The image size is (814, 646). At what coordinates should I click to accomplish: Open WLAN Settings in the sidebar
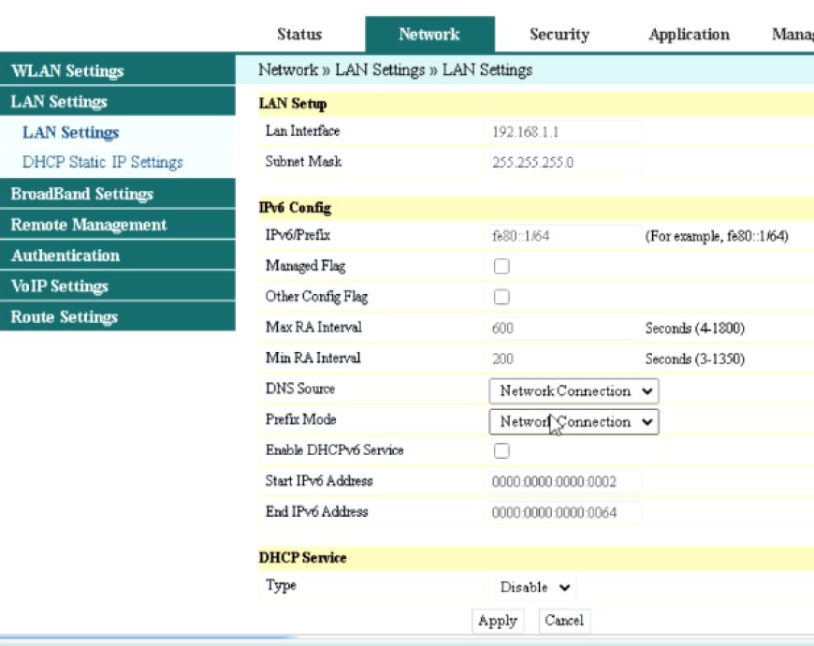click(117, 70)
